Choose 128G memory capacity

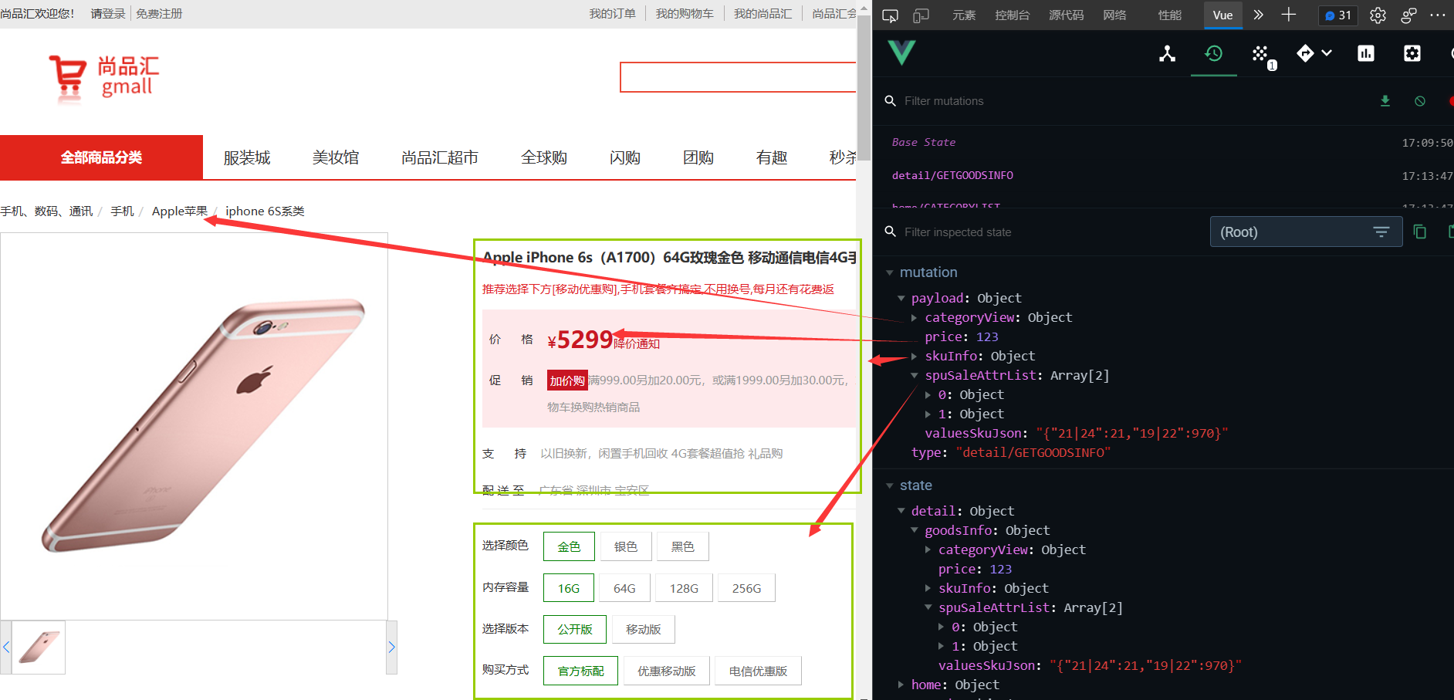pos(684,588)
